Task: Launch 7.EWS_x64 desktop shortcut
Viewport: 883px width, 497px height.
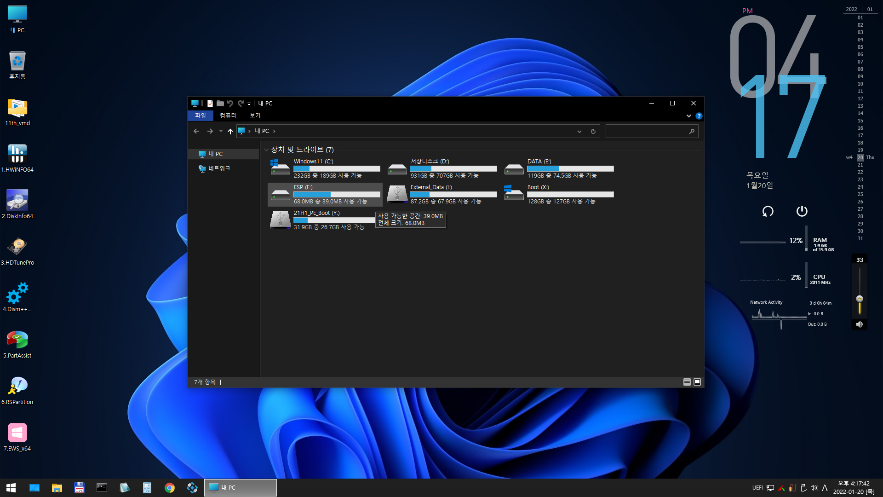Action: [x=17, y=437]
